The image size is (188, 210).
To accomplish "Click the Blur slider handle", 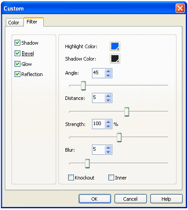I will (87, 164).
